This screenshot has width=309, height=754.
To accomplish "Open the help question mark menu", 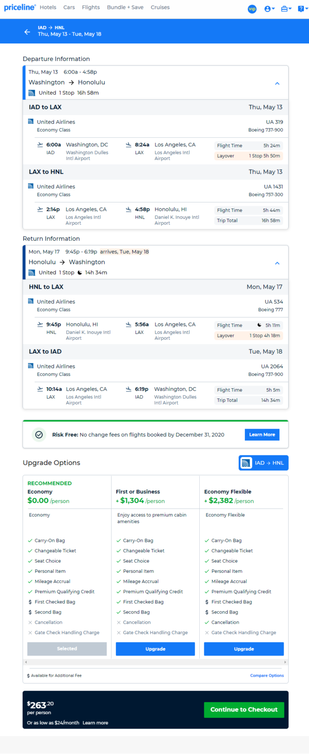I will coord(303,9).
